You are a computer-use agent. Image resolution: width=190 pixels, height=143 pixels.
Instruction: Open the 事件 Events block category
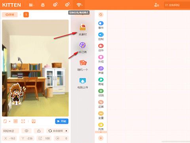[x=101, y=25]
